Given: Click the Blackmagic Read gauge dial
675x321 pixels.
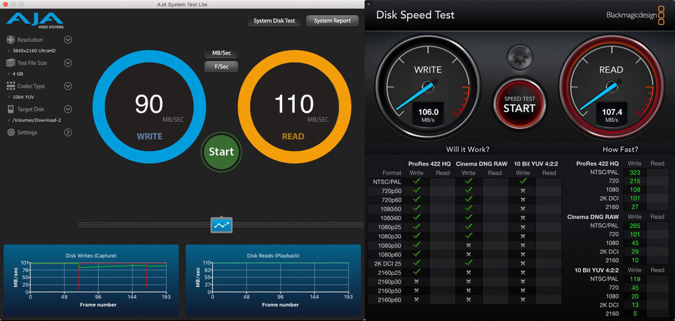Looking at the screenshot, I should [611, 86].
